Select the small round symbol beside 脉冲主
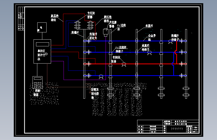Screen dimensions: 217x140 (46, 54)
